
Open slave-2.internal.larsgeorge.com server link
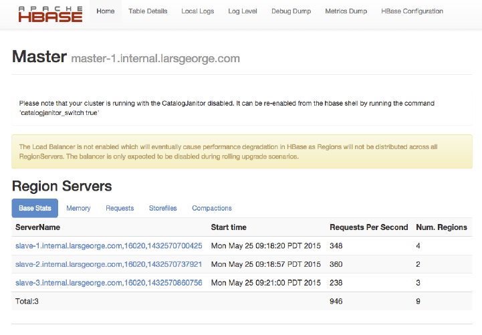pyautogui.click(x=109, y=264)
